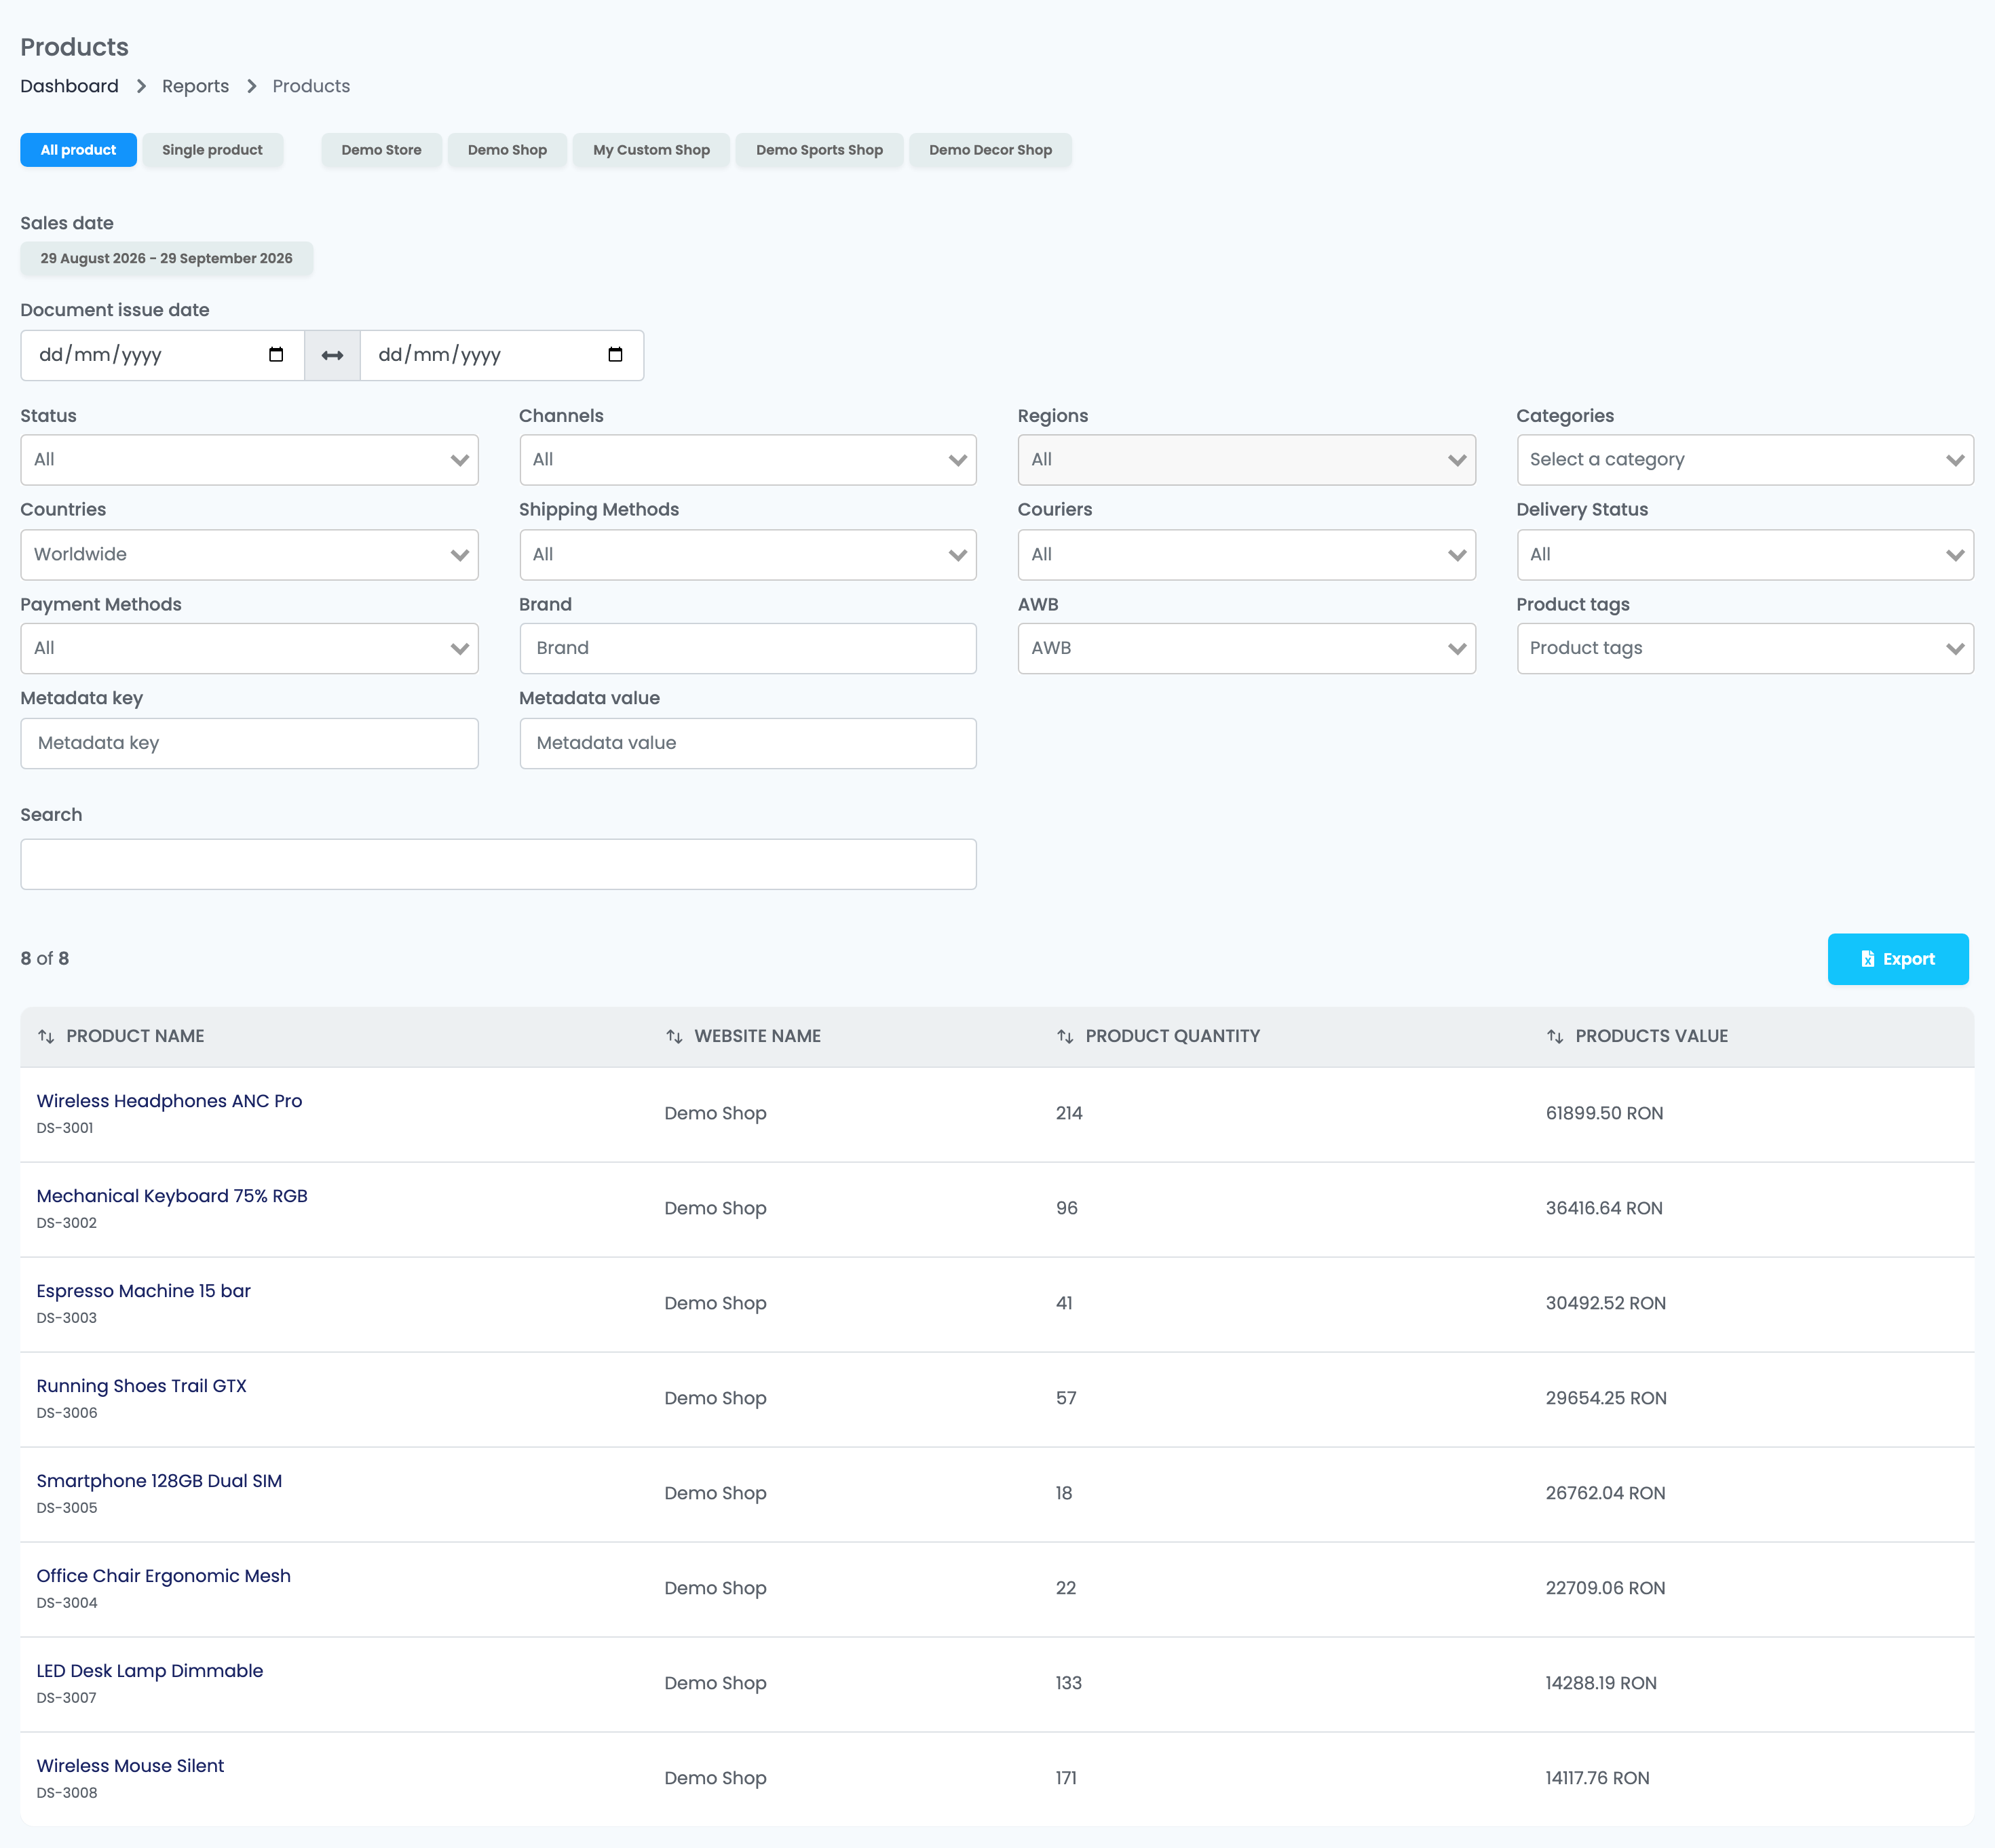1995x1848 pixels.
Task: Sort table by Website Name column icon
Action: click(674, 1036)
